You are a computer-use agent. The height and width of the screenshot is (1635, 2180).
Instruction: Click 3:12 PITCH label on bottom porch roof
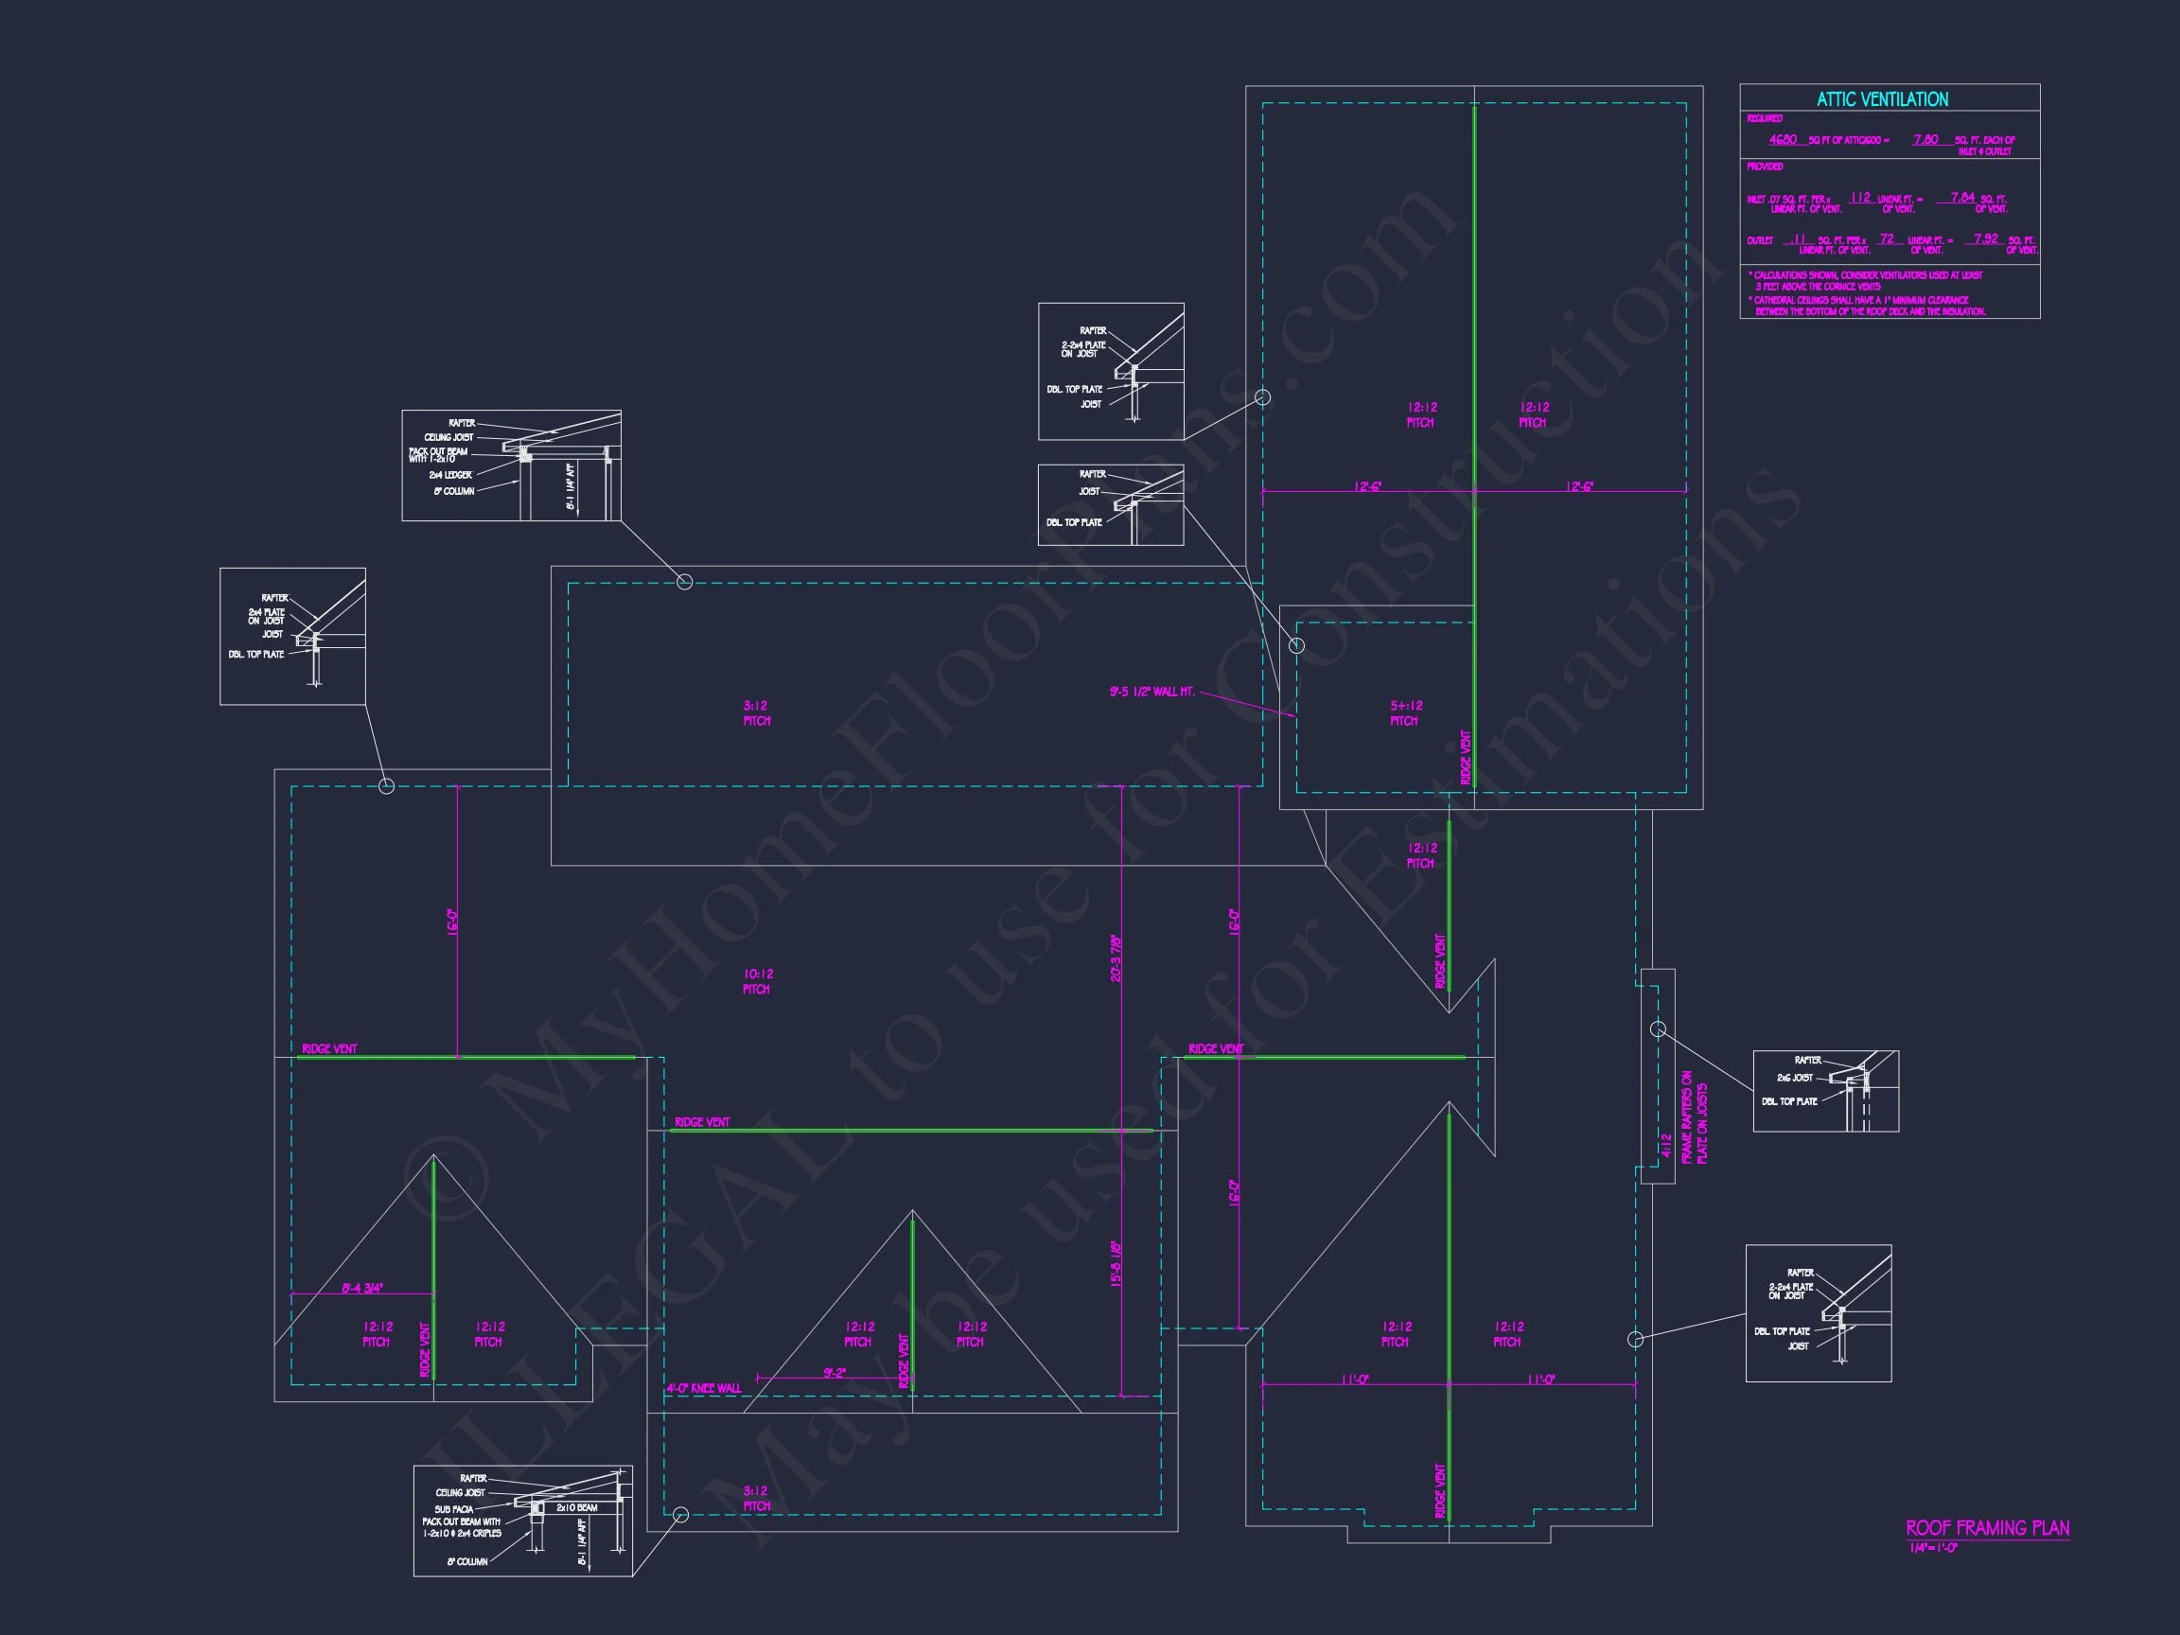coord(757,1499)
